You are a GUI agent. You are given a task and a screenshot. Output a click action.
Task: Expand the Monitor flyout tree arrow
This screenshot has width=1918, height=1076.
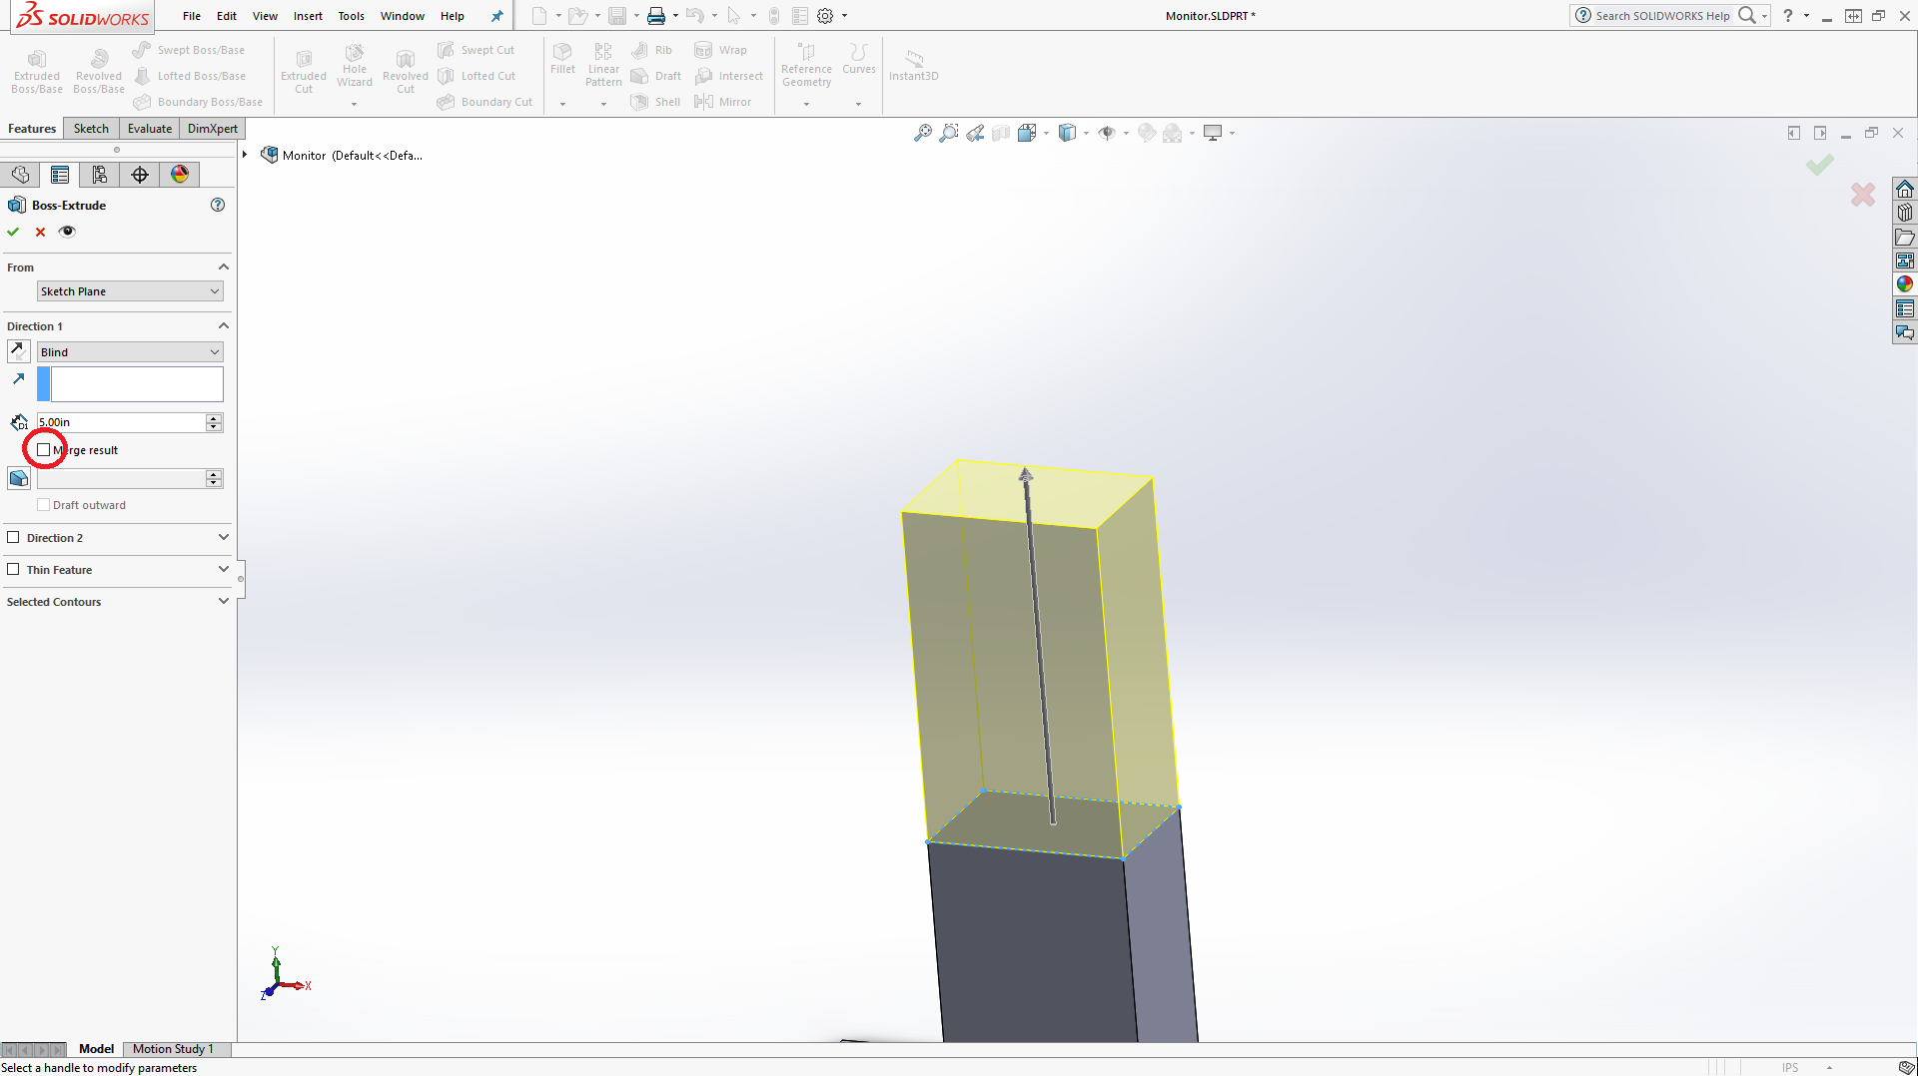click(245, 155)
